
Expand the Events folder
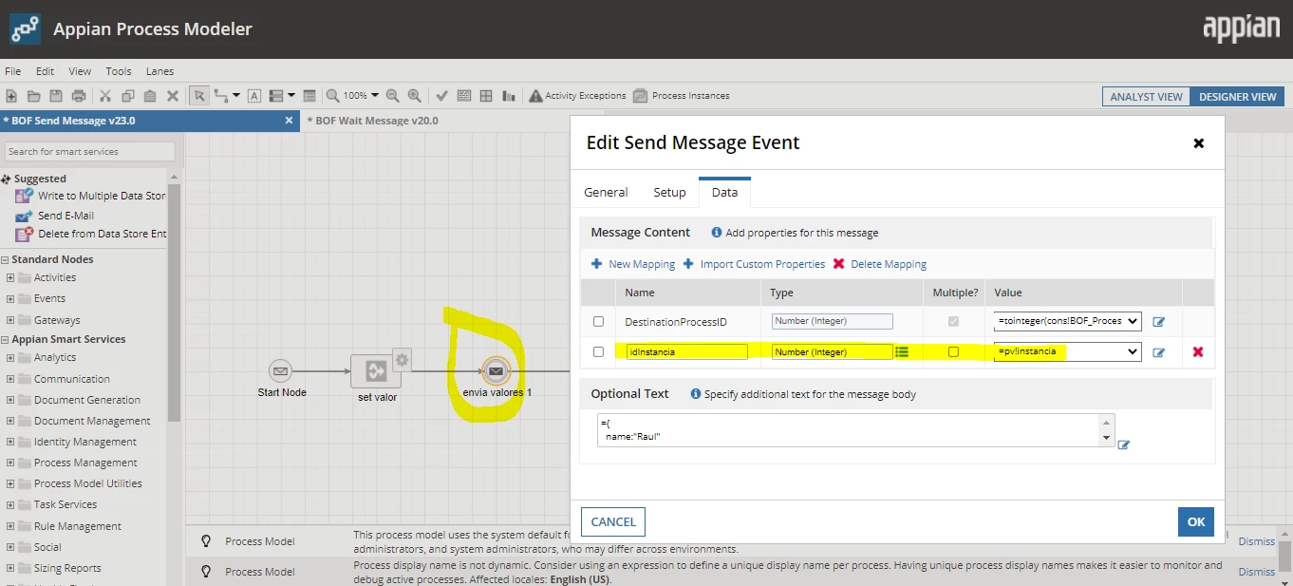pyautogui.click(x=10, y=298)
